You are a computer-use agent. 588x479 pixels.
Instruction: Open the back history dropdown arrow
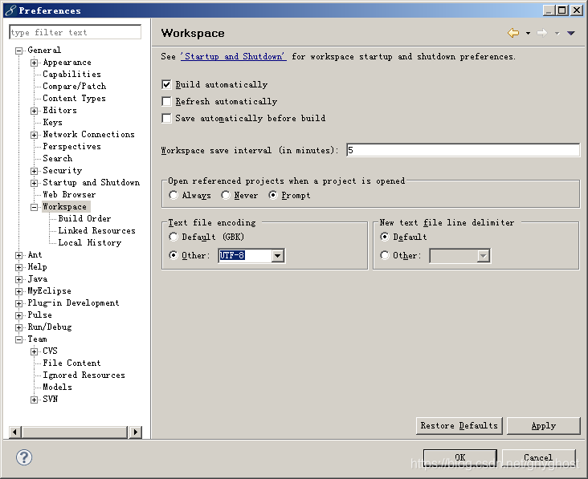528,34
